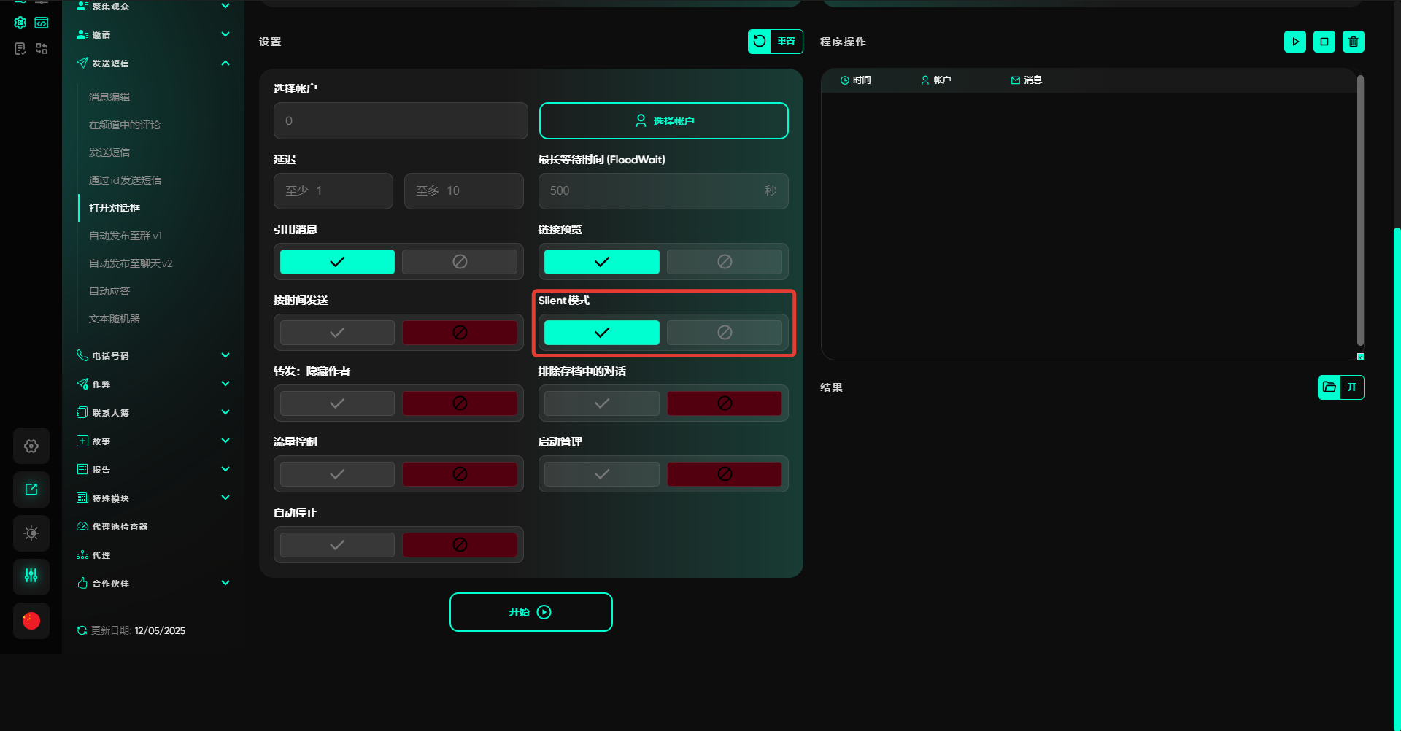Toggle the sun/moon theme icon
1401x731 pixels.
pos(31,533)
